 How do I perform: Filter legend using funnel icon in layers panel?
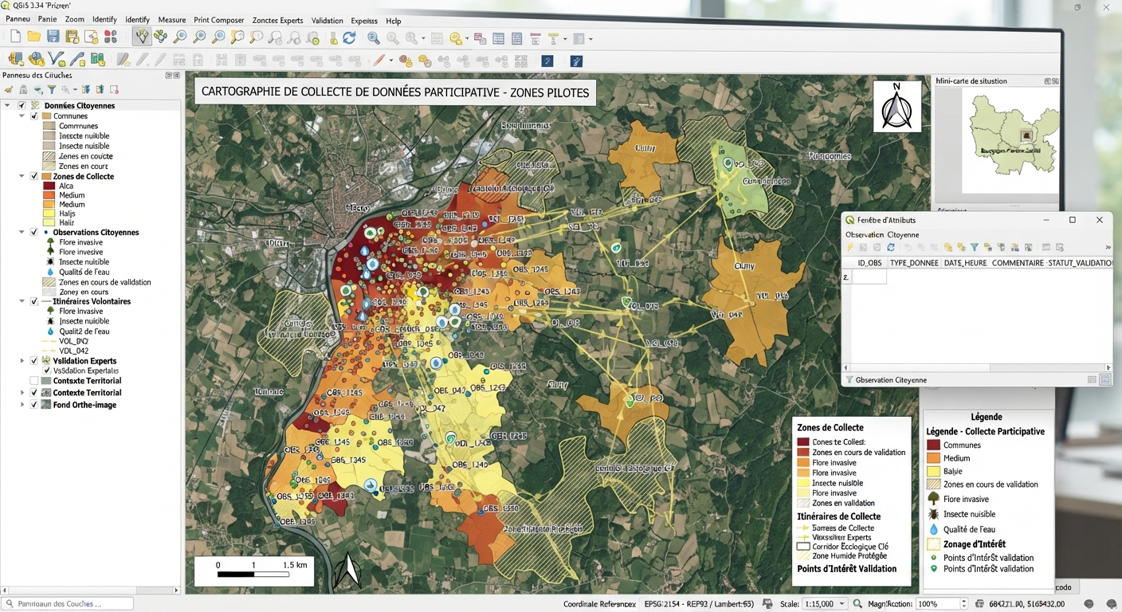tap(52, 90)
